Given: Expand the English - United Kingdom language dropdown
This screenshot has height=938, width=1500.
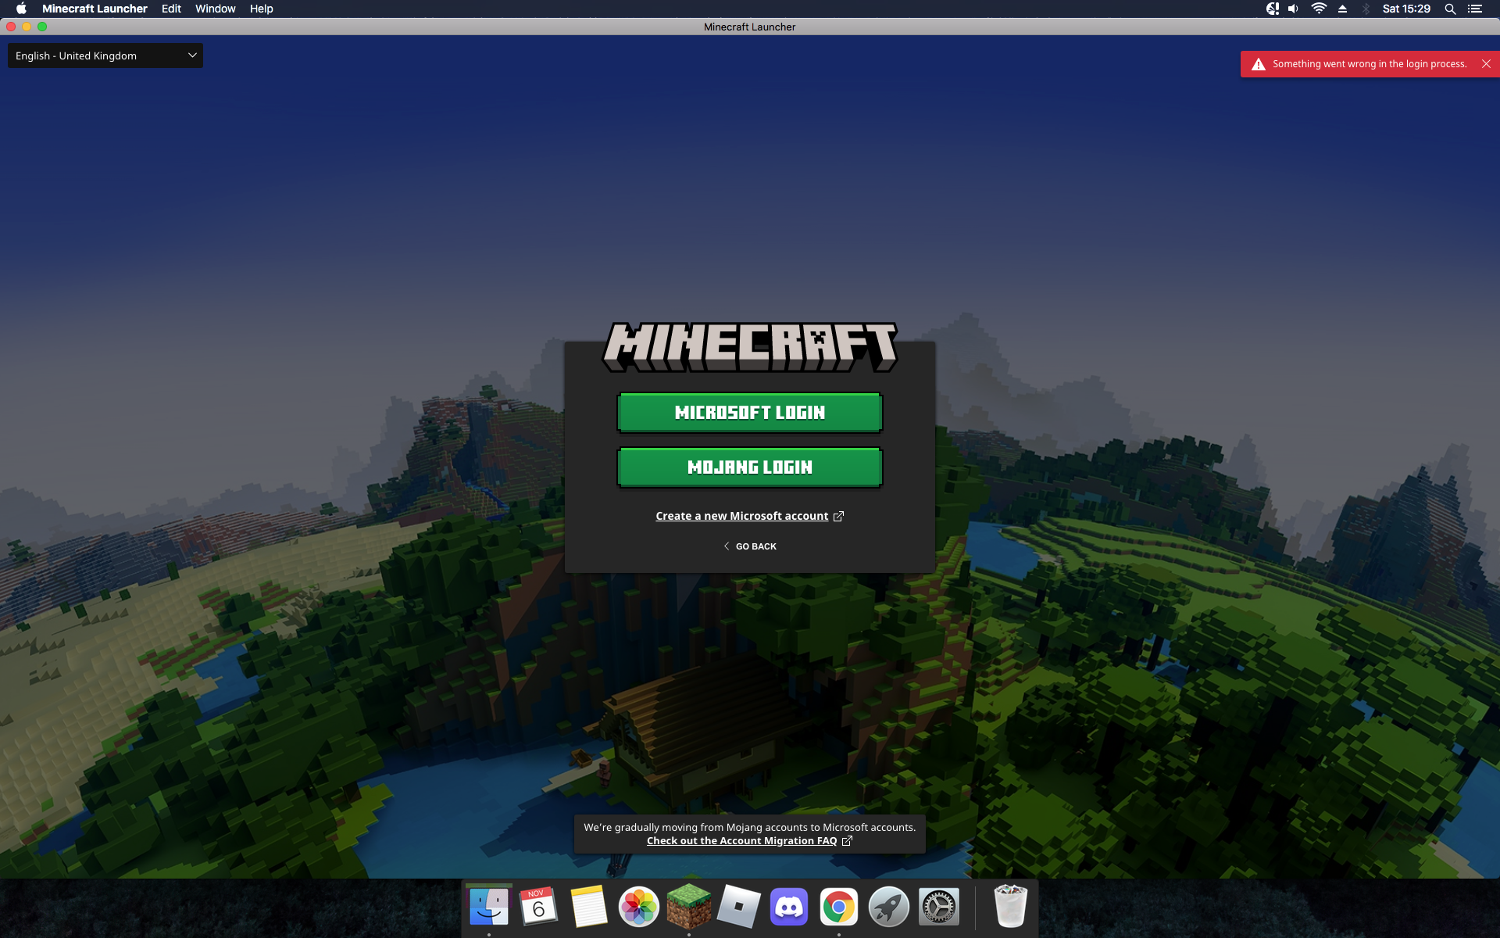Looking at the screenshot, I should [x=105, y=55].
